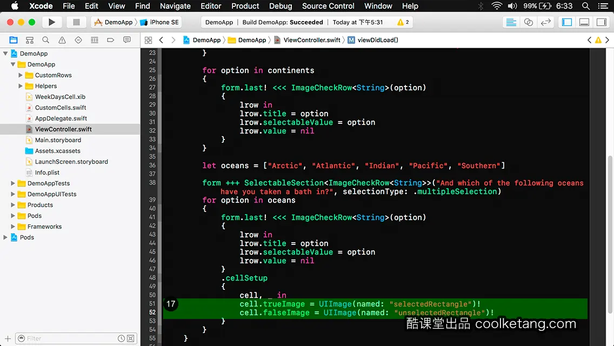The height and width of the screenshot is (346, 614).
Task: Open Spotlight search
Action: [586, 6]
